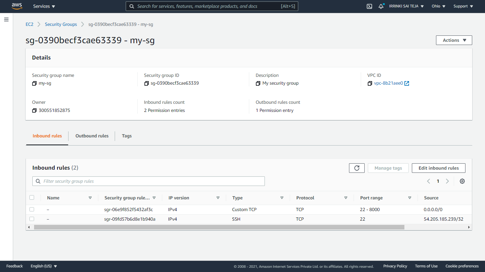Sort by Security group rule ID column
Viewport: 485px width, 272px height.
click(x=154, y=198)
